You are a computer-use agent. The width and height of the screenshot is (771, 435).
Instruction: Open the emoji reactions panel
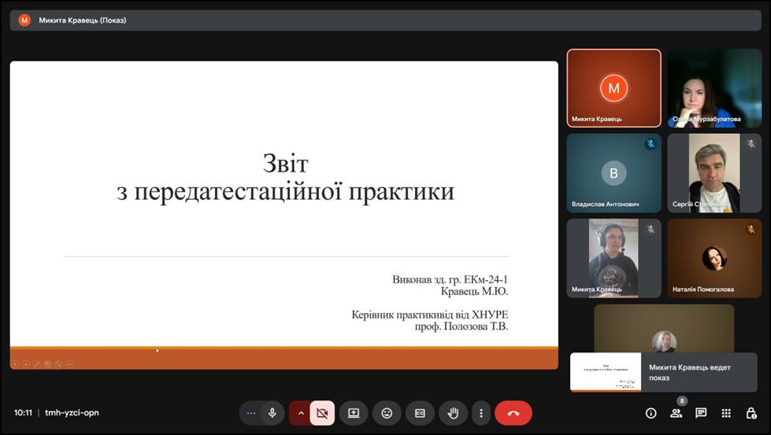tap(387, 413)
